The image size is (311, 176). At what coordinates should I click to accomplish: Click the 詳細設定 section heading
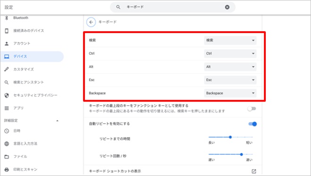click(11, 121)
